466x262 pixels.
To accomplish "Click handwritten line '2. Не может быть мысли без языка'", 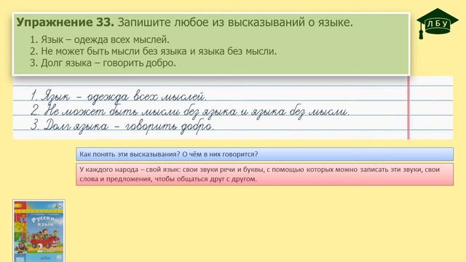I will 189,111.
